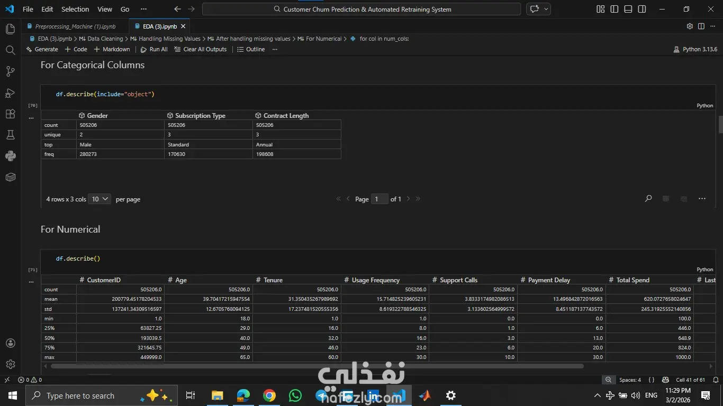Viewport: 723px width, 406px height.
Task: Open the View menu
Action: pyautogui.click(x=105, y=9)
